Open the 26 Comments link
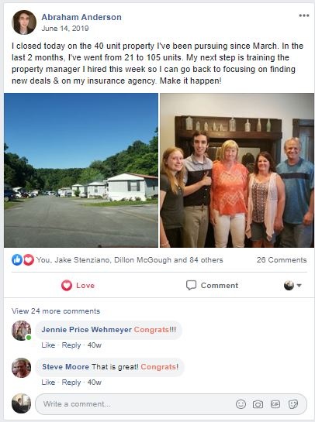The width and height of the screenshot is (315, 422). [x=282, y=260]
